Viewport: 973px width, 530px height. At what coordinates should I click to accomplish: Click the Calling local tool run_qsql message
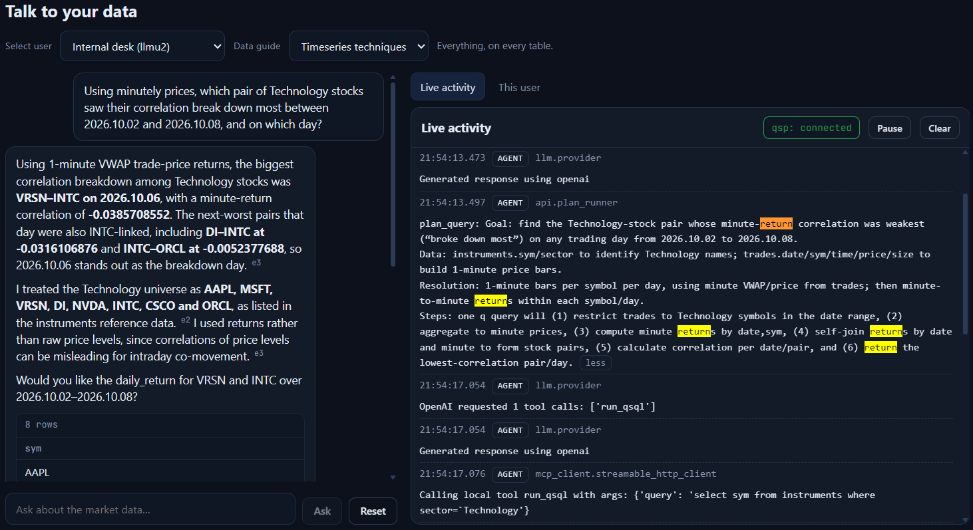pos(647,503)
